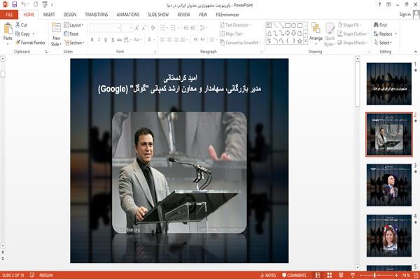Toggle Underline formatting
This screenshot has height=279, width=420.
106,40
